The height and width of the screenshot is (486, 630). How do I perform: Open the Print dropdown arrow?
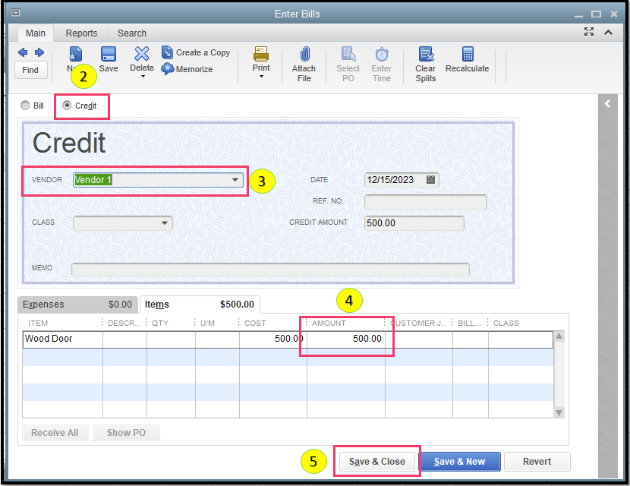pos(261,77)
